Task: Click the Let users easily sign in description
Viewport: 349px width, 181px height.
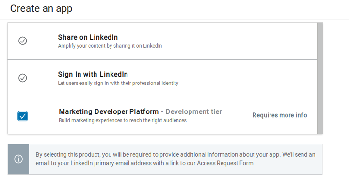Action: pyautogui.click(x=118, y=83)
